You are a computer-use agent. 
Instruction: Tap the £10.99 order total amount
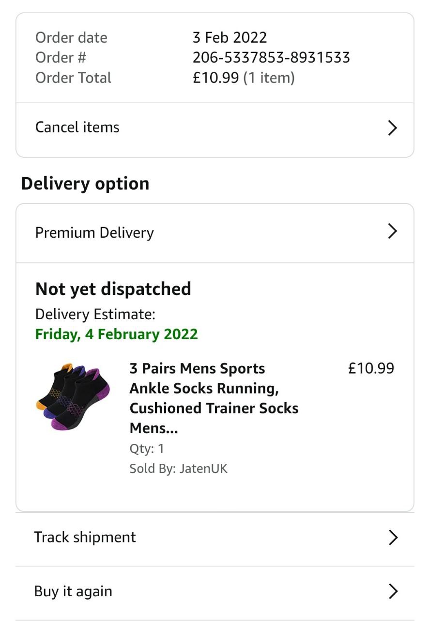coord(215,78)
